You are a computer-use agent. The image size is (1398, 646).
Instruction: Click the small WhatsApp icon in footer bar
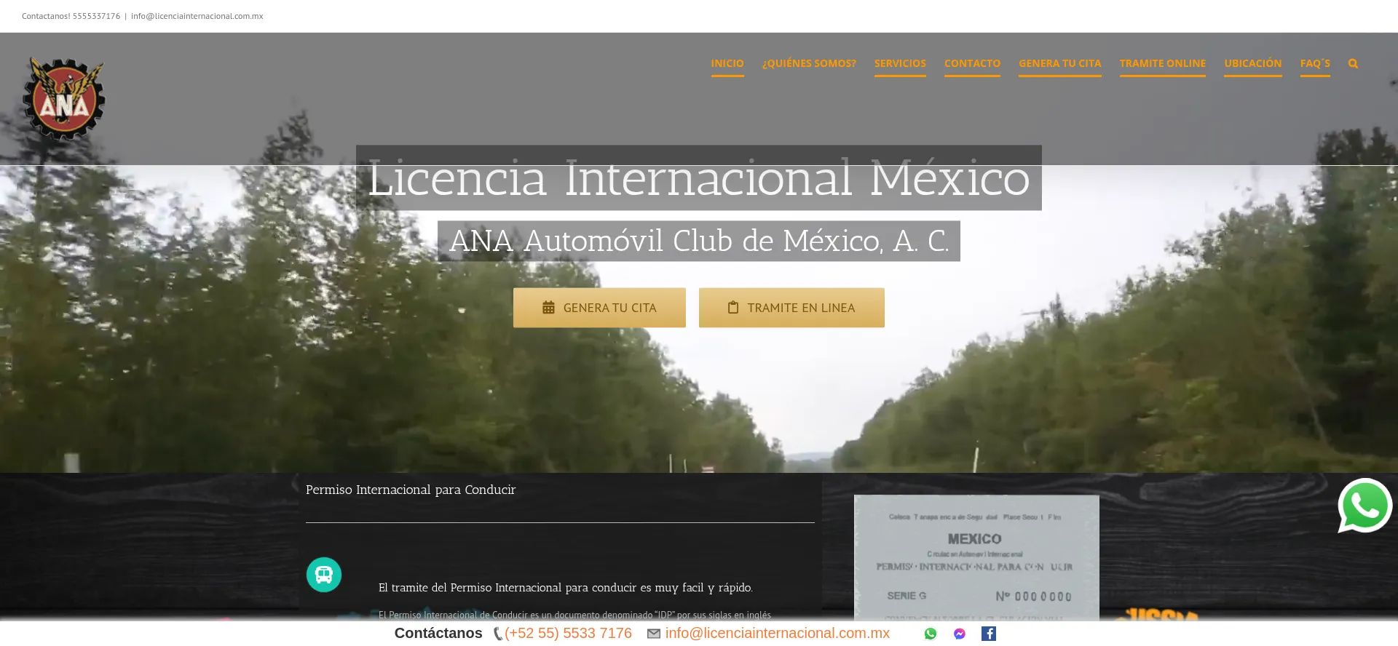pos(931,634)
